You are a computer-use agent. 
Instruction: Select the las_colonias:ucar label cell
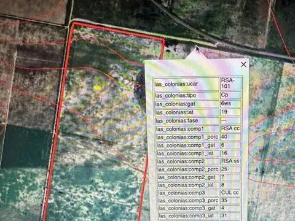(186, 84)
